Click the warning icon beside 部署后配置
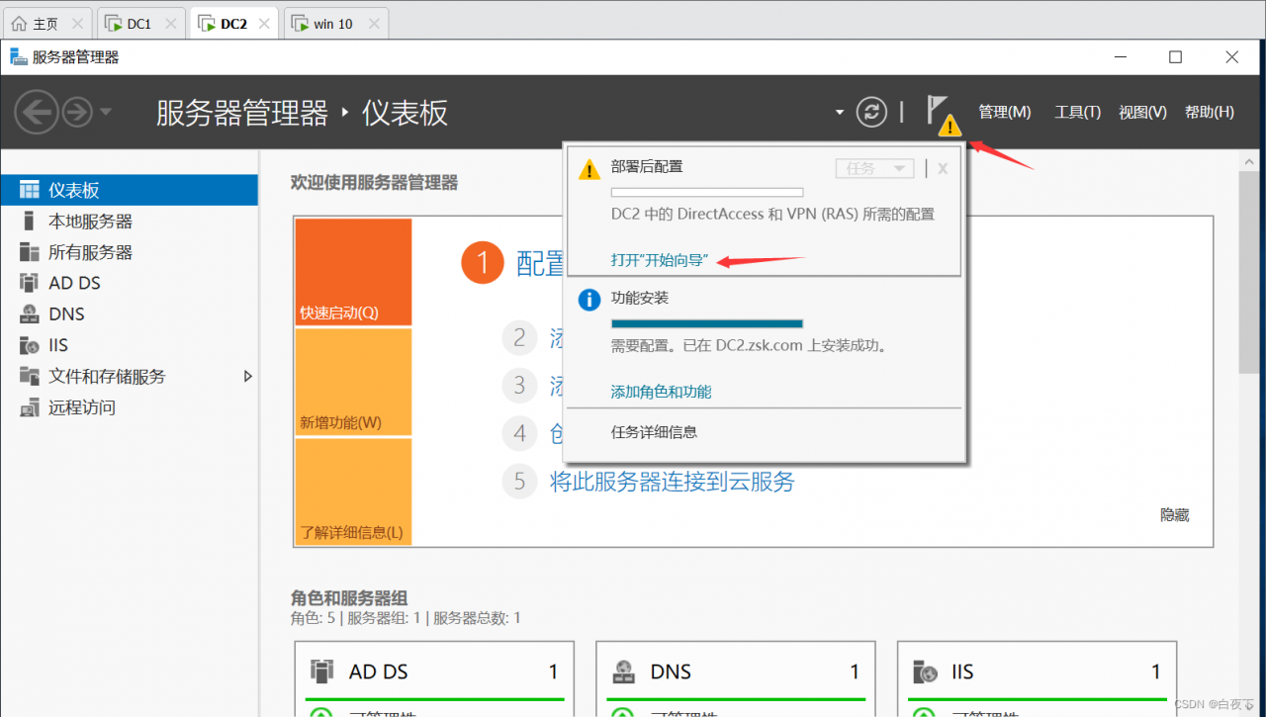Viewport: 1266px width, 717px height. (x=589, y=169)
